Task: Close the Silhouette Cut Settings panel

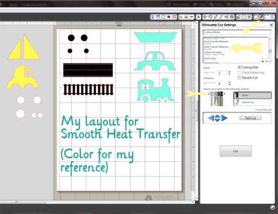Action: (x=271, y=25)
